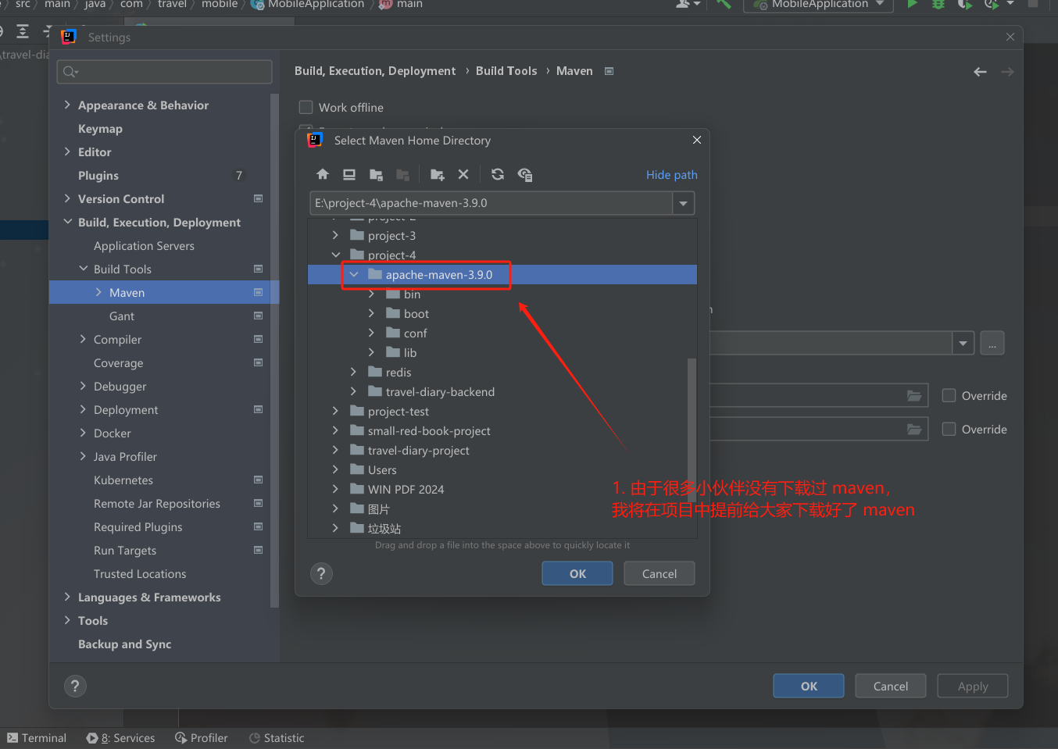Expand Appearance & Behavior settings section
Viewport: 1058px width, 749px height.
tap(67, 105)
